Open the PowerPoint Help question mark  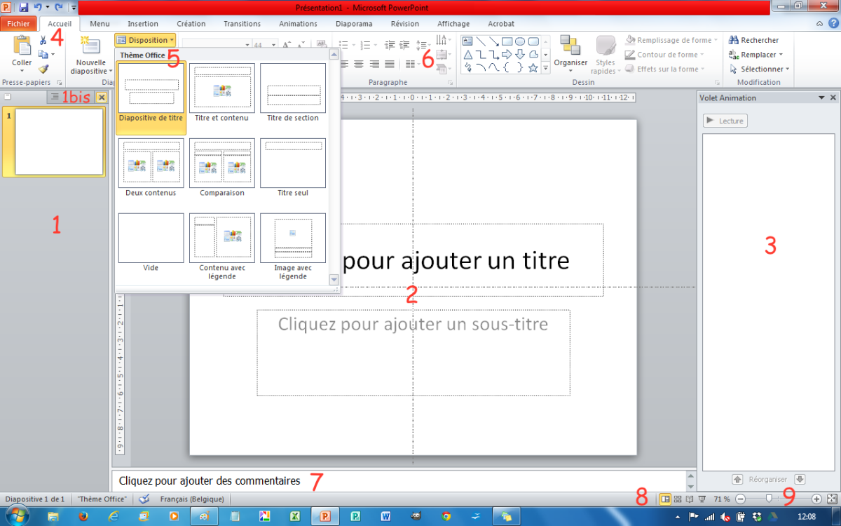[833, 24]
